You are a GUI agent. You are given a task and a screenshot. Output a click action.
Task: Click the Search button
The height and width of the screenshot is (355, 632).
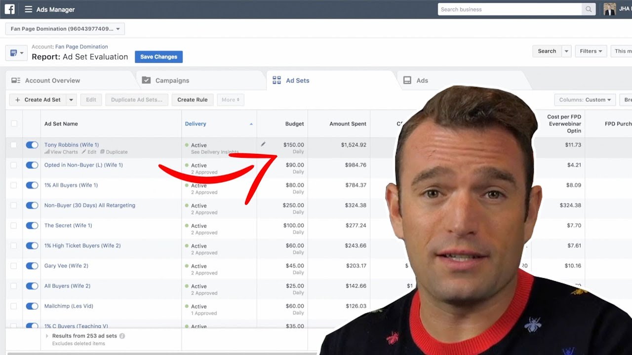[547, 51]
